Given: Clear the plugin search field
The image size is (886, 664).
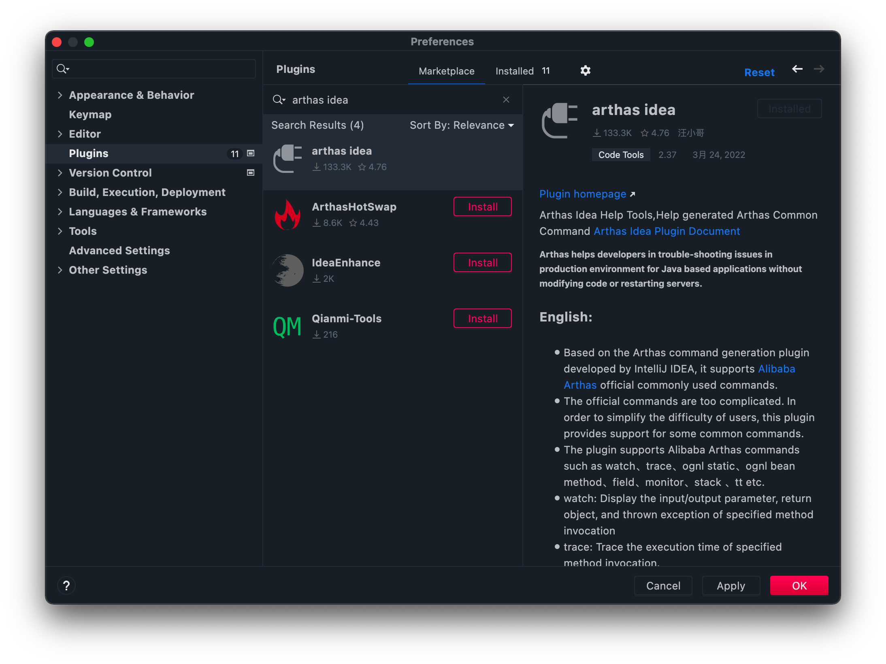Looking at the screenshot, I should click(506, 100).
